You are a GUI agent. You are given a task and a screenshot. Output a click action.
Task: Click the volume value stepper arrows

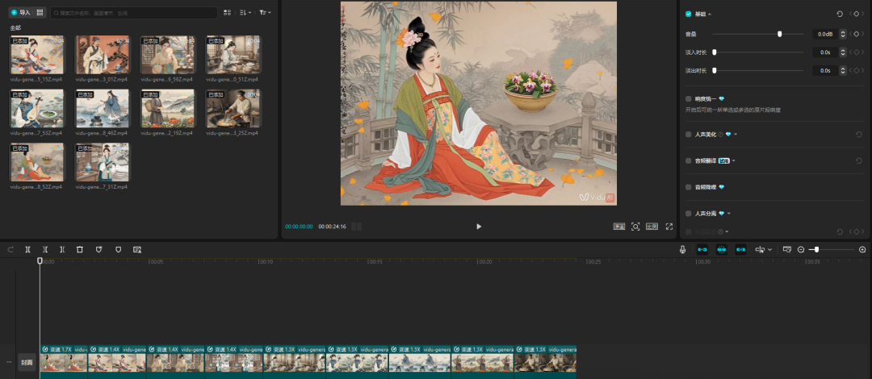pos(843,34)
